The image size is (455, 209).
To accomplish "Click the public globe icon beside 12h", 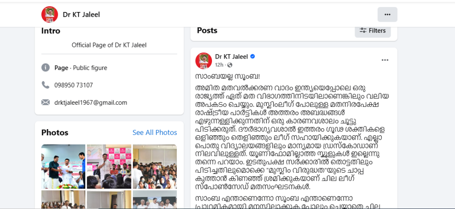I will tap(230, 65).
